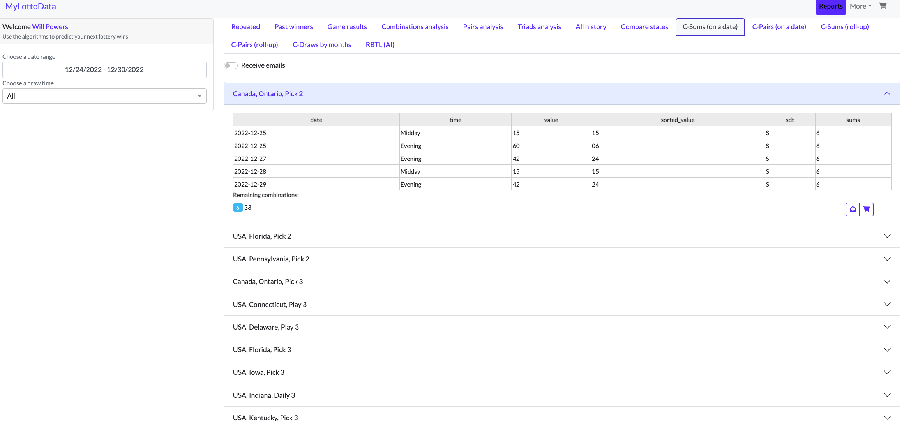
Task: Click the blue 6 sum badge
Action: tap(238, 208)
